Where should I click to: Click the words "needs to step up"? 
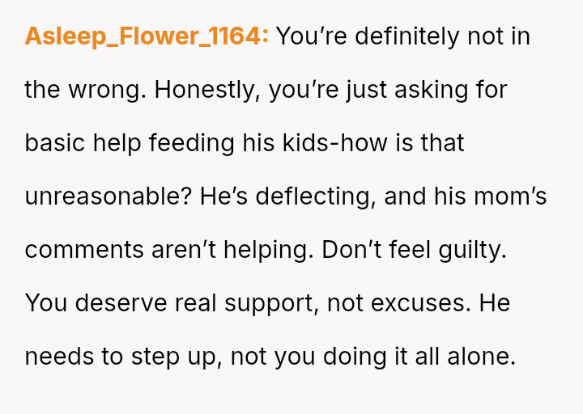[120, 356]
